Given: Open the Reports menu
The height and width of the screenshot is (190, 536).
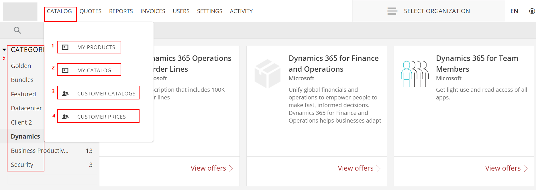Looking at the screenshot, I should tap(121, 11).
